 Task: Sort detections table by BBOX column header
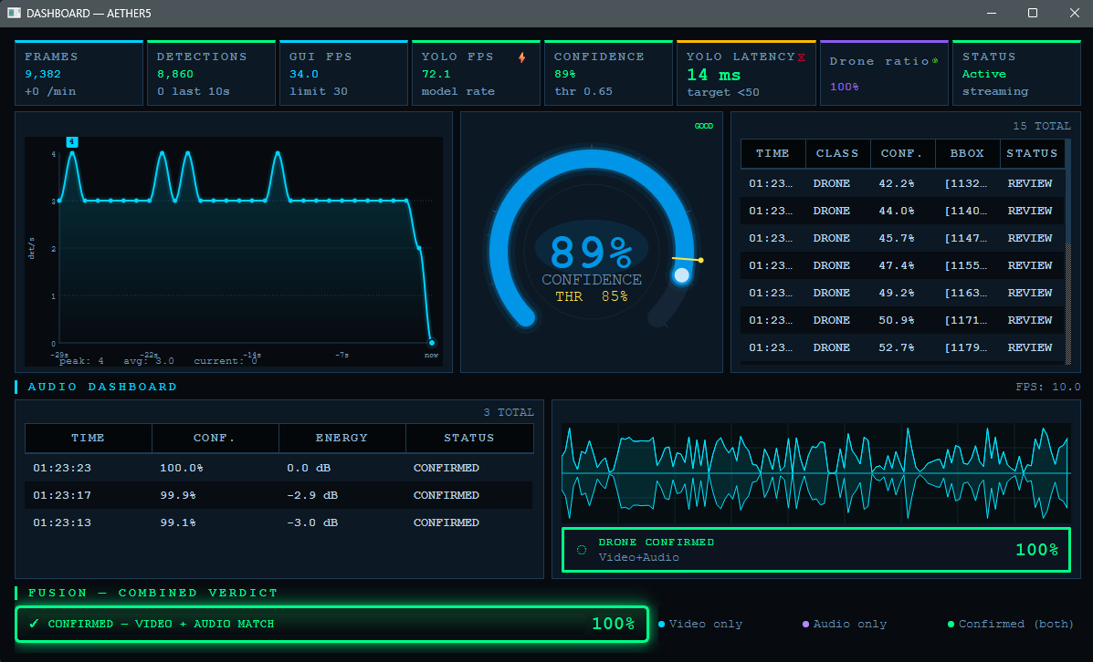(968, 153)
